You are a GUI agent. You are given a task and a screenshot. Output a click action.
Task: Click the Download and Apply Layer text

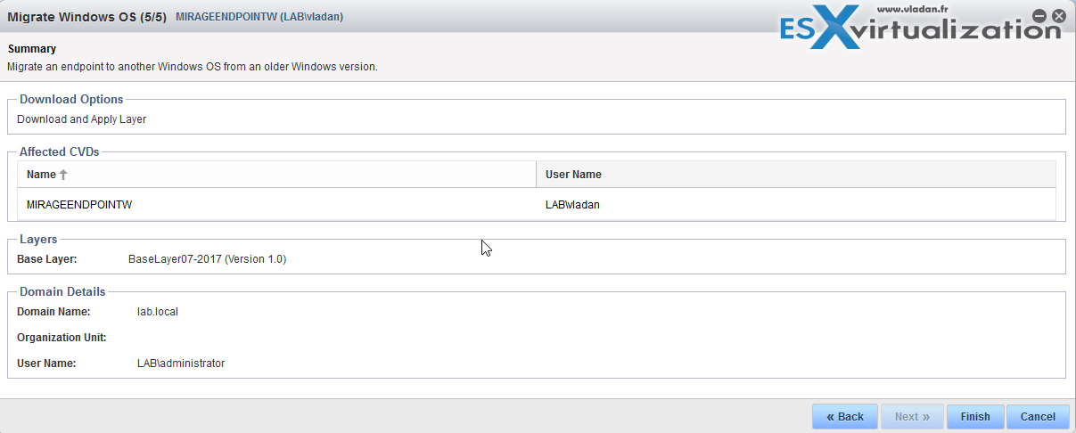tap(82, 118)
